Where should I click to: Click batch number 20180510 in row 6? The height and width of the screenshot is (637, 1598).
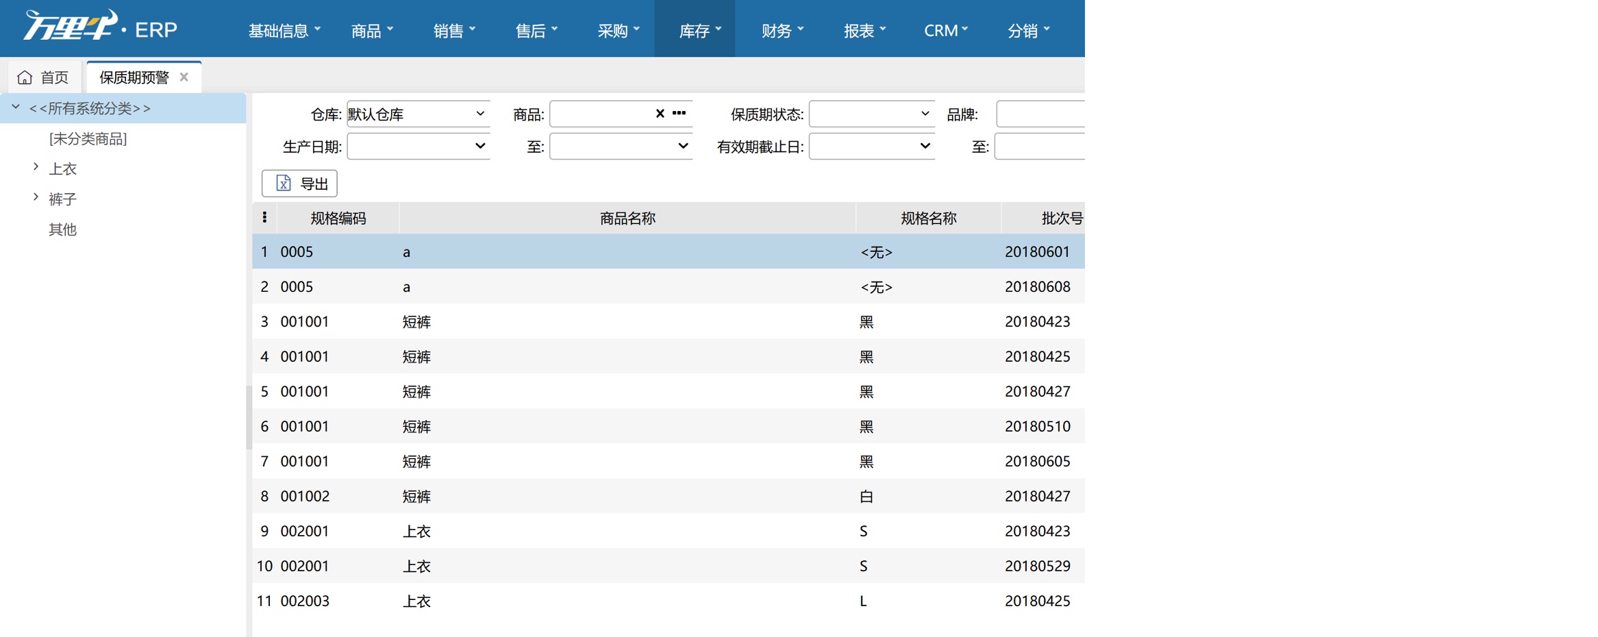[x=1038, y=426]
